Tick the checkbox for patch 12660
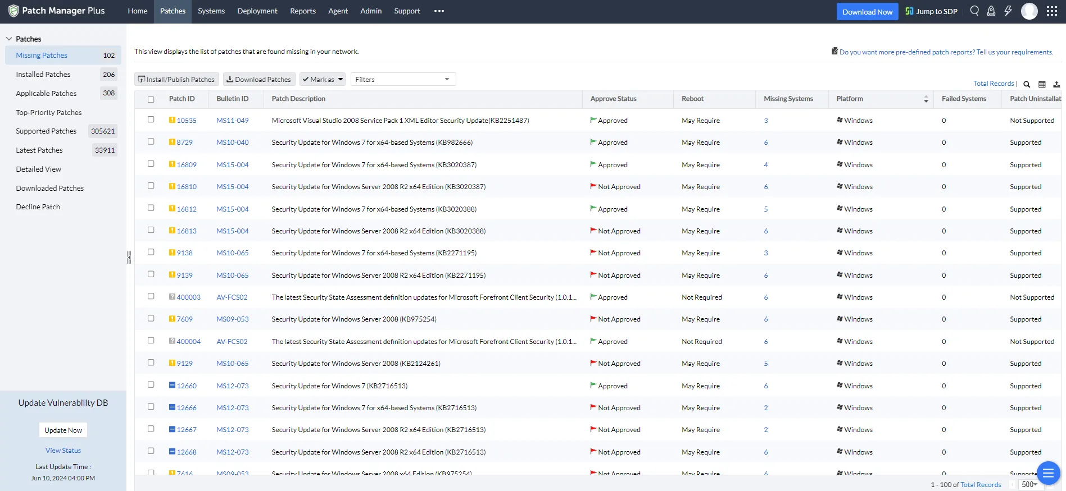 coord(151,384)
